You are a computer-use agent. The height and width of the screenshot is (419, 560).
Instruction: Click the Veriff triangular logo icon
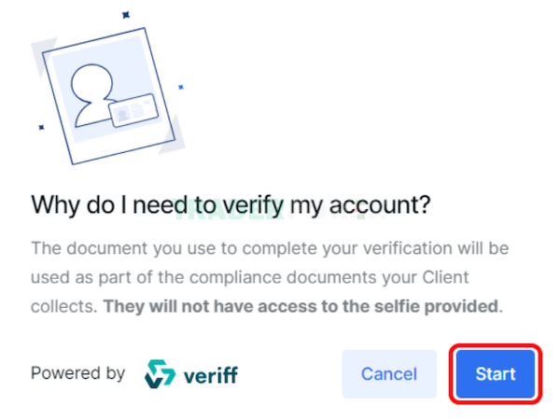pyautogui.click(x=160, y=374)
